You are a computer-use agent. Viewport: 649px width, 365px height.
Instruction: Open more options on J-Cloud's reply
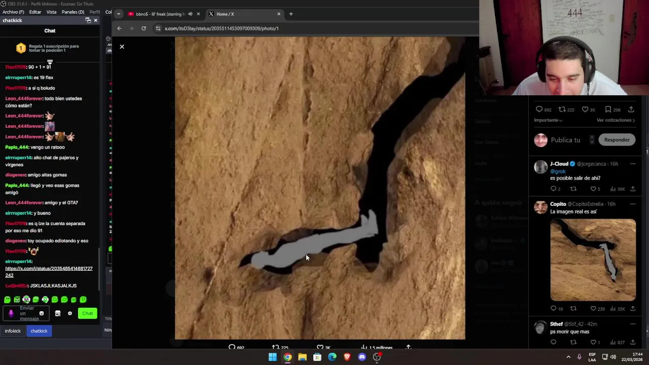632,164
